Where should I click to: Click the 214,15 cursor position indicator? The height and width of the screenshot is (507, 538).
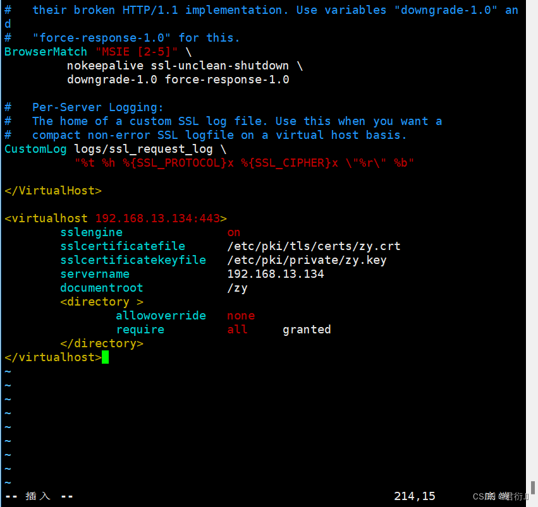(415, 496)
